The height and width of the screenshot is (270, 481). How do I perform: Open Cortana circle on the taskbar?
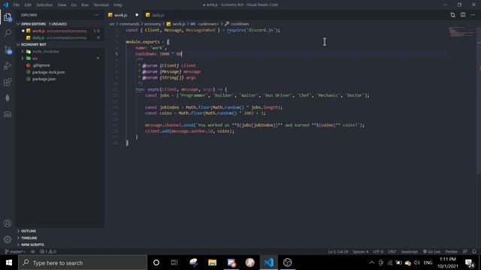coord(156,262)
